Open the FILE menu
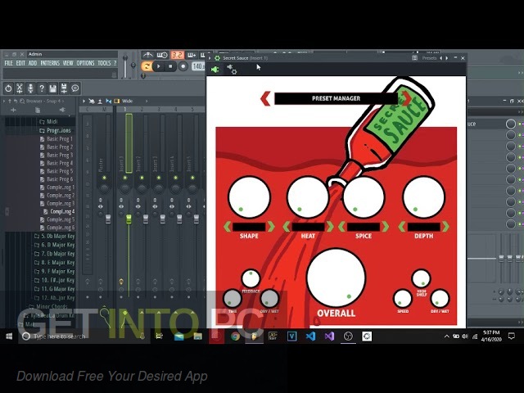Image resolution: width=524 pixels, height=393 pixels. point(8,63)
